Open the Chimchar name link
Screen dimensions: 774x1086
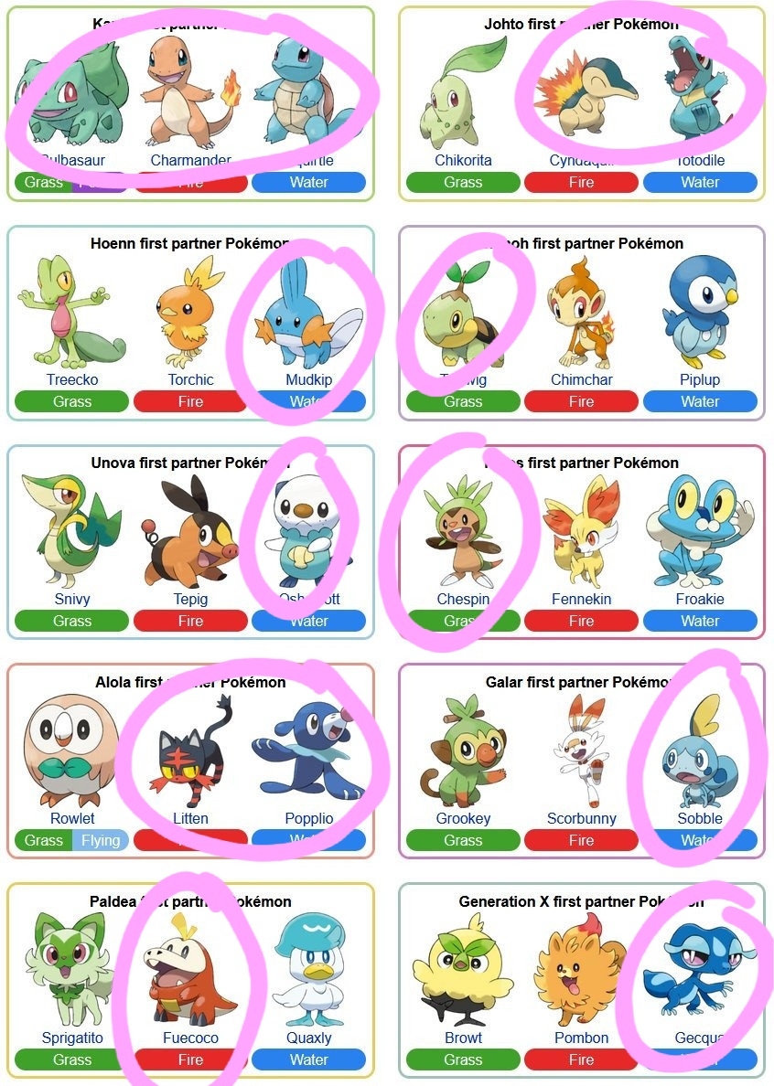[x=581, y=379]
